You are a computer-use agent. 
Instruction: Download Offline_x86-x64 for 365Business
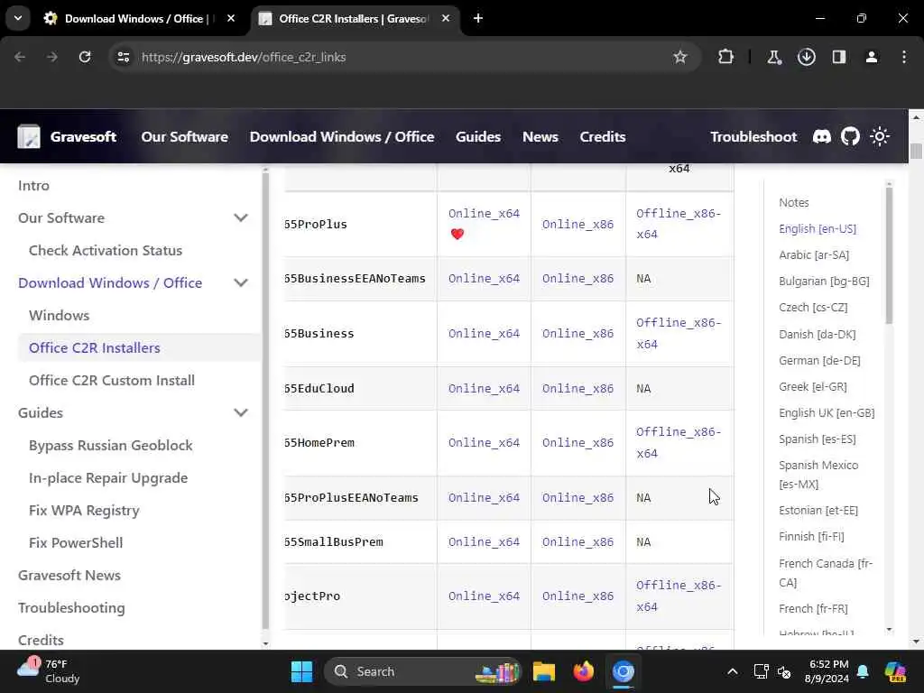click(679, 334)
